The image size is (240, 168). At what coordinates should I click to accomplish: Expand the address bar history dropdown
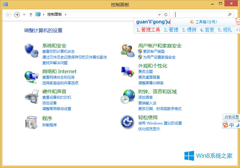pyautogui.click(x=159, y=14)
